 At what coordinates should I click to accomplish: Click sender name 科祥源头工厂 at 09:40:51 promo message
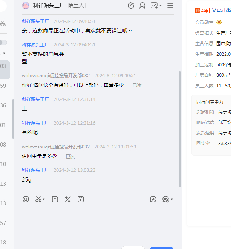tap(35, 21)
